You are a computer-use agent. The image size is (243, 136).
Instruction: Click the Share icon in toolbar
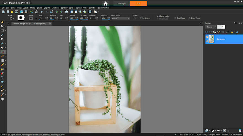pos(31,12)
